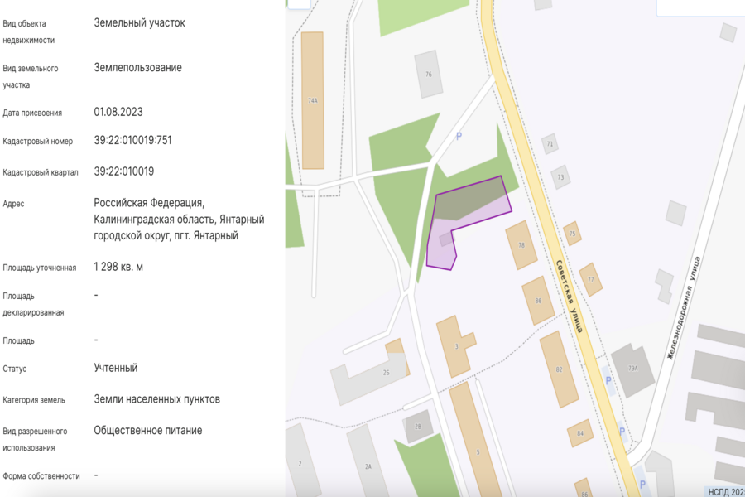Click building 82 on the map
The image size is (745, 497).
pyautogui.click(x=560, y=369)
